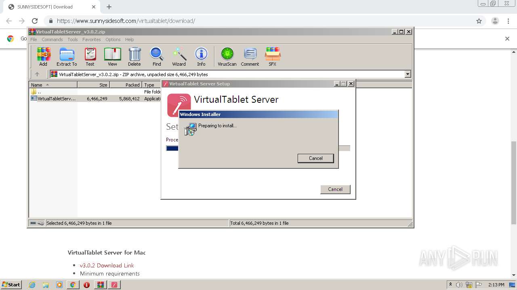This screenshot has height=290, width=517.
Task: Show archive Info icon
Action: coord(201,56)
